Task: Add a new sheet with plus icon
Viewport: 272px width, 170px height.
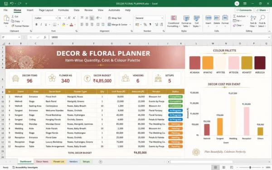Action: [101, 162]
